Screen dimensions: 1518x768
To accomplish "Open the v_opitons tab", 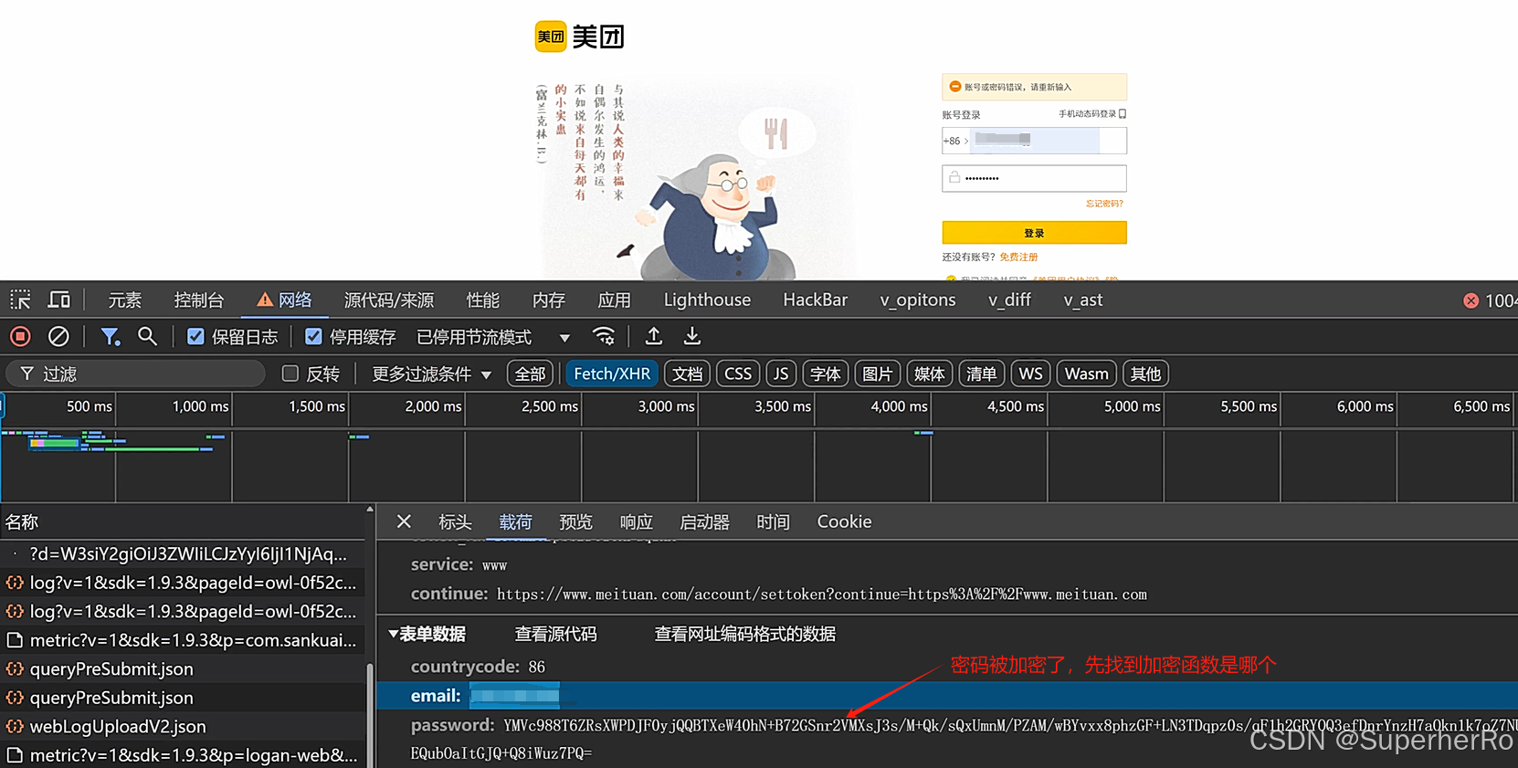I will 918,300.
